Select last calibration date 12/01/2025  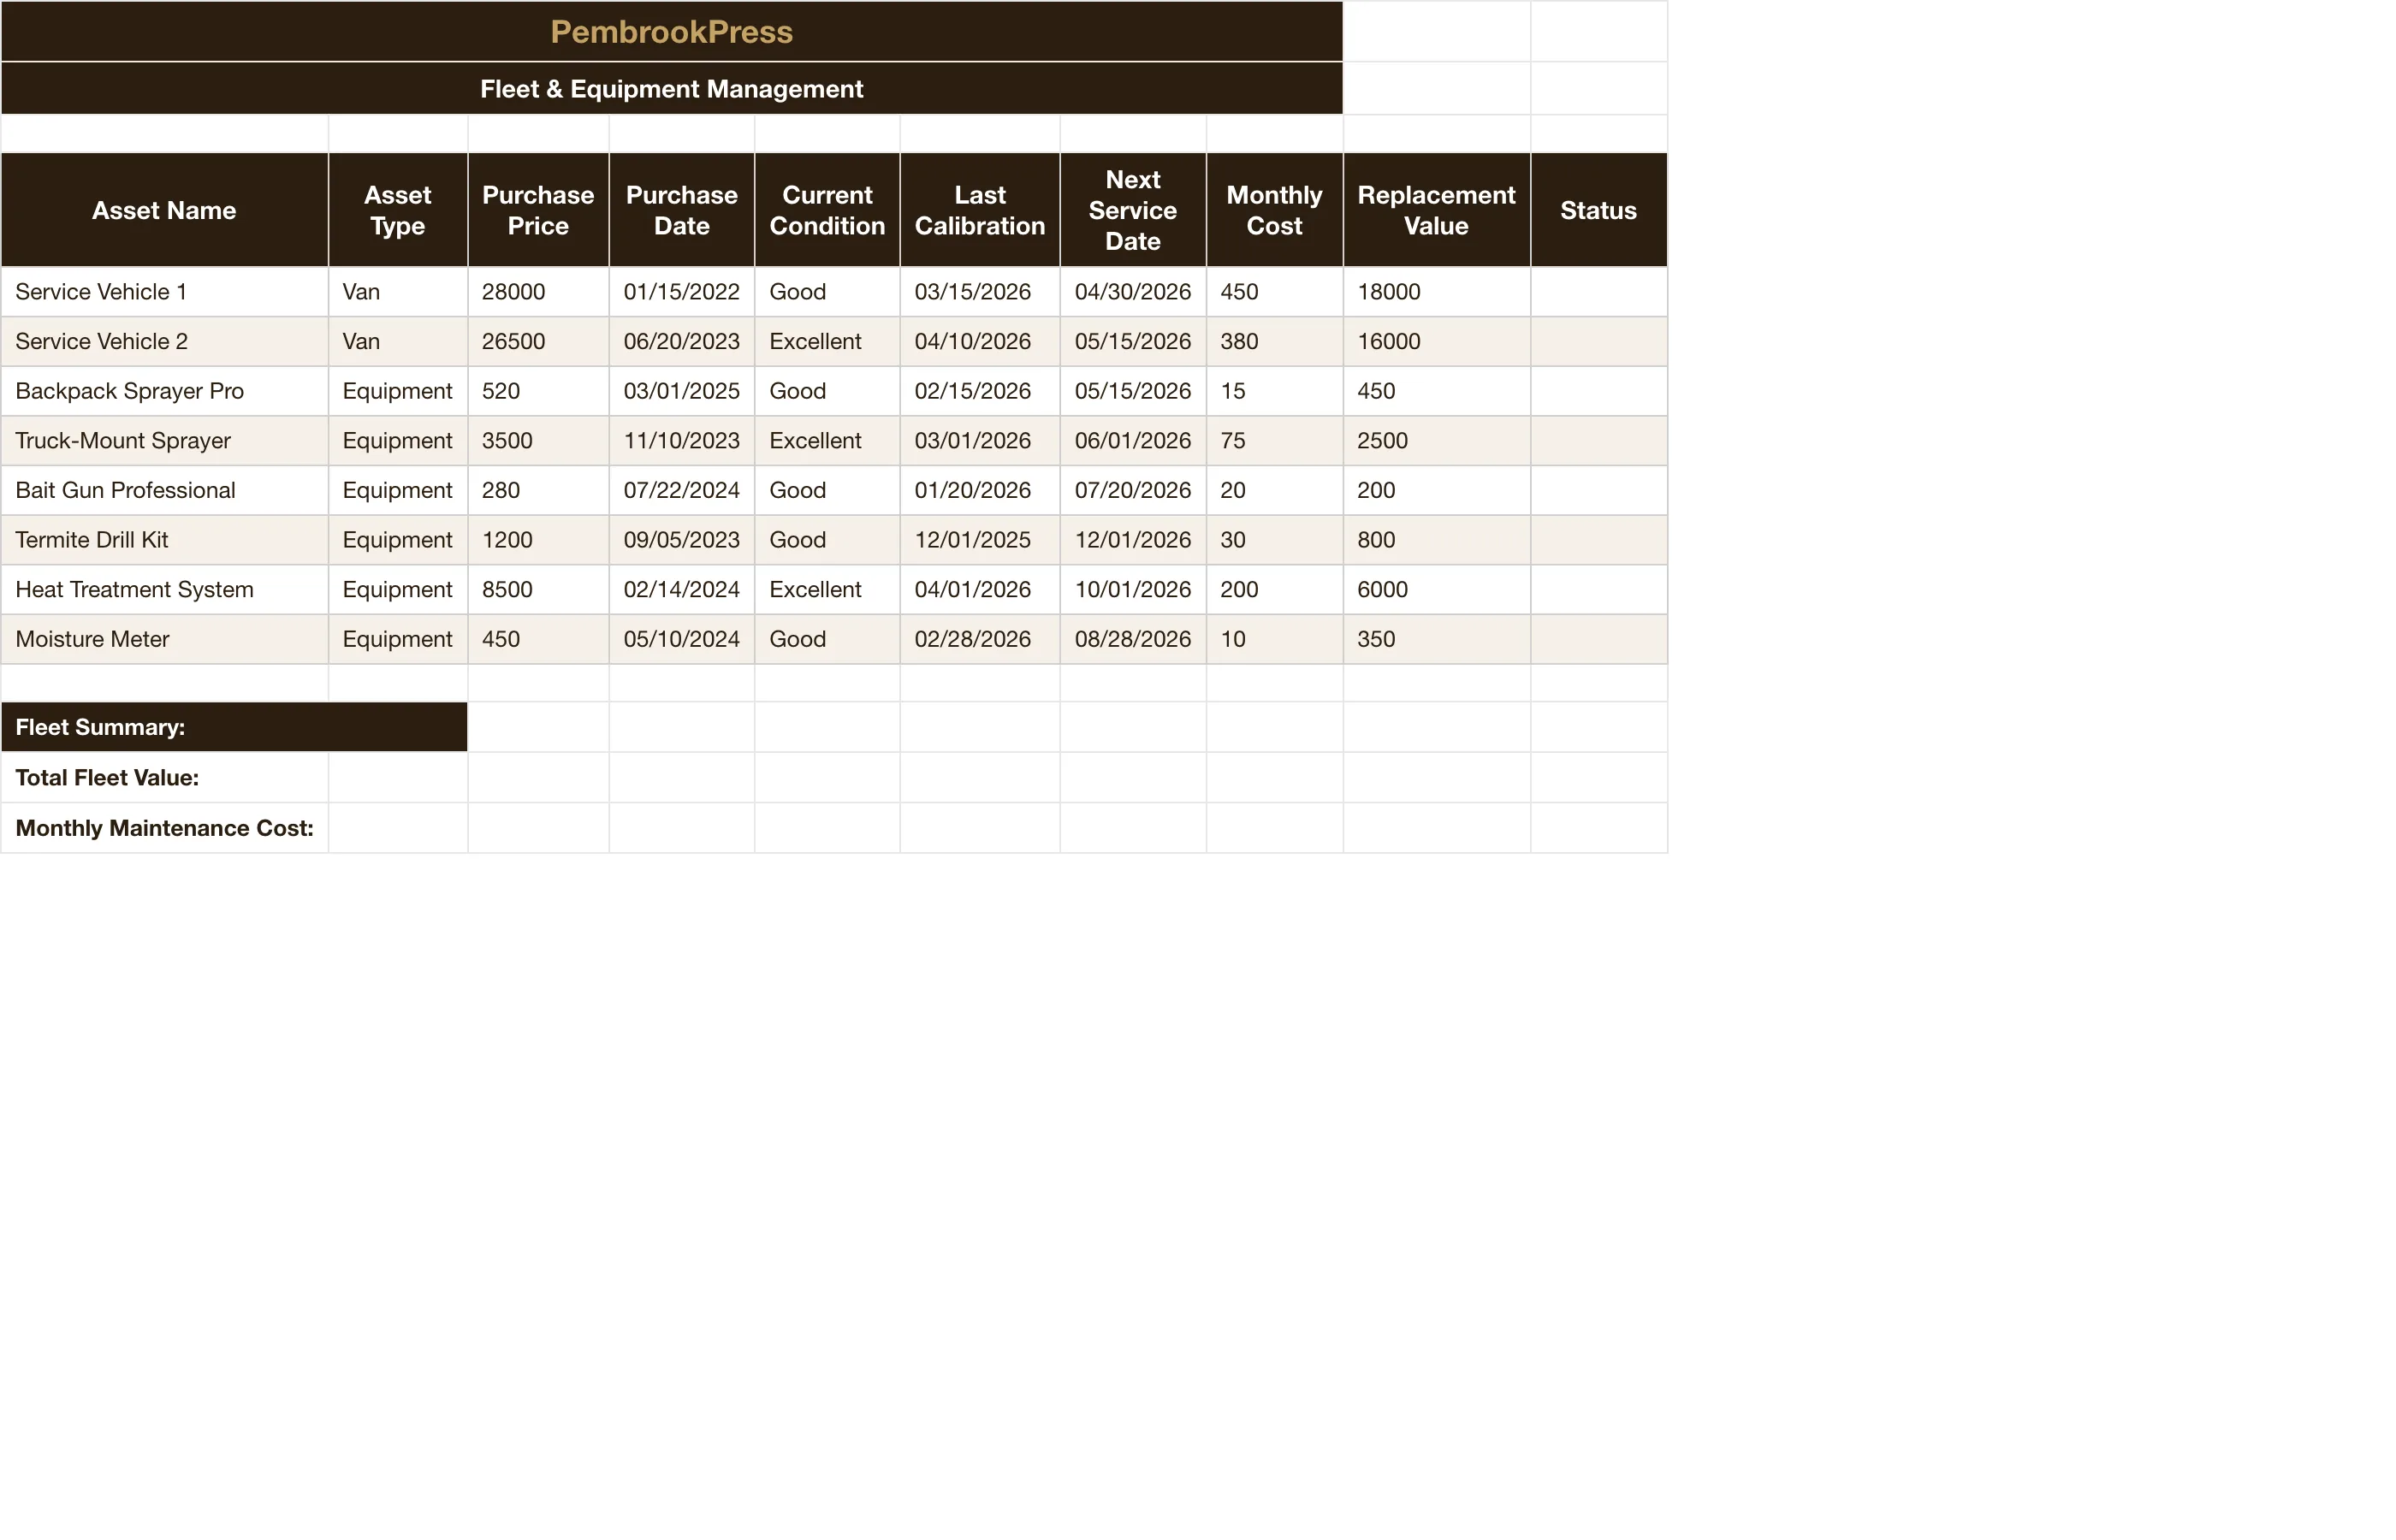(980, 540)
